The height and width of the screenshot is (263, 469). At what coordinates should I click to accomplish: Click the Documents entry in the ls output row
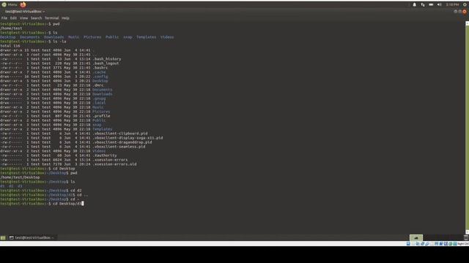(x=29, y=37)
